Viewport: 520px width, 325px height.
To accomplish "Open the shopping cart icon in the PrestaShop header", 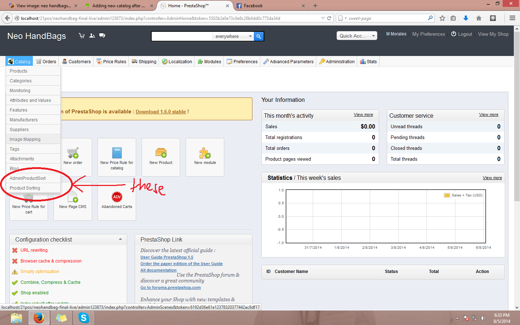I will coord(82,35).
